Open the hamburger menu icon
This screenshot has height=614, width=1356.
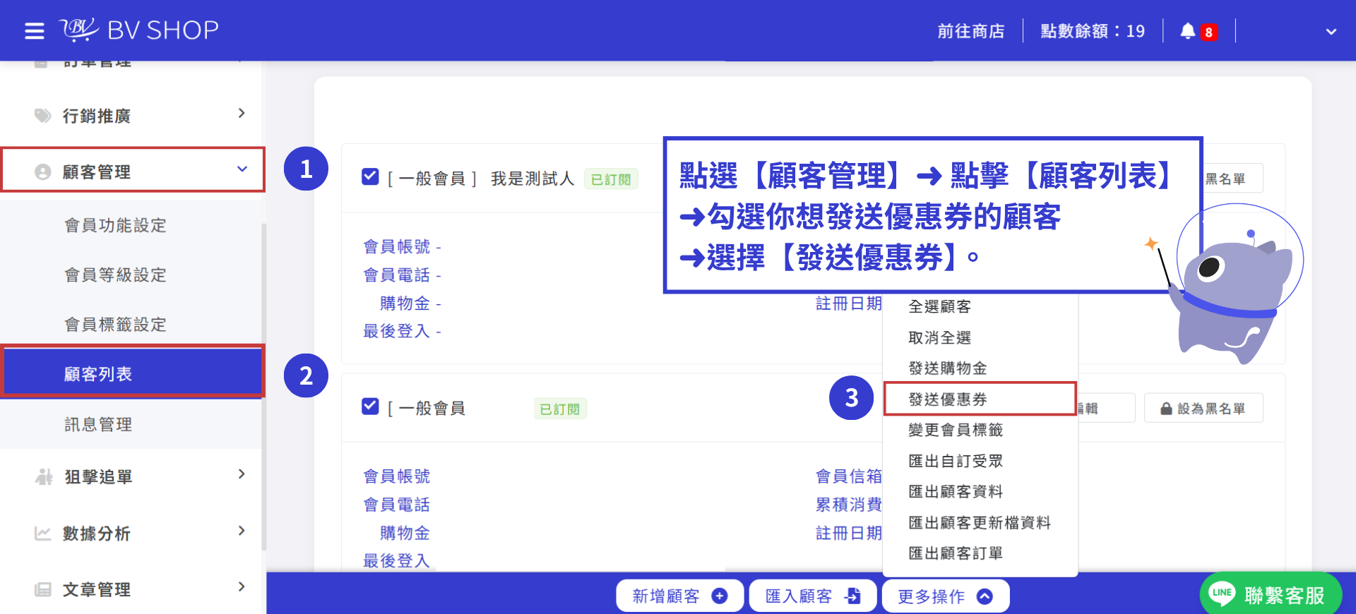pos(34,31)
